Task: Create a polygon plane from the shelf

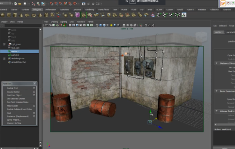Action: (x=27, y=15)
